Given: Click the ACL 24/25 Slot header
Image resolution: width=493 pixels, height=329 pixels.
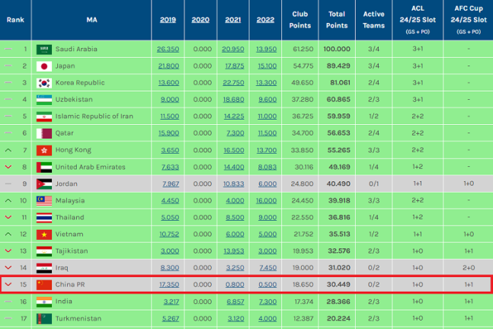Looking at the screenshot, I should (418, 20).
